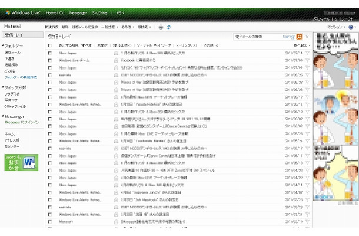Click the orange Bing search magnifier button
The image size is (359, 236).
pos(299,37)
